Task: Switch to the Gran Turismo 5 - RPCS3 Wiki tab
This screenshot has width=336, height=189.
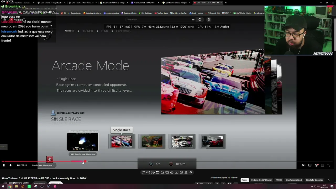Action: [145, 3]
